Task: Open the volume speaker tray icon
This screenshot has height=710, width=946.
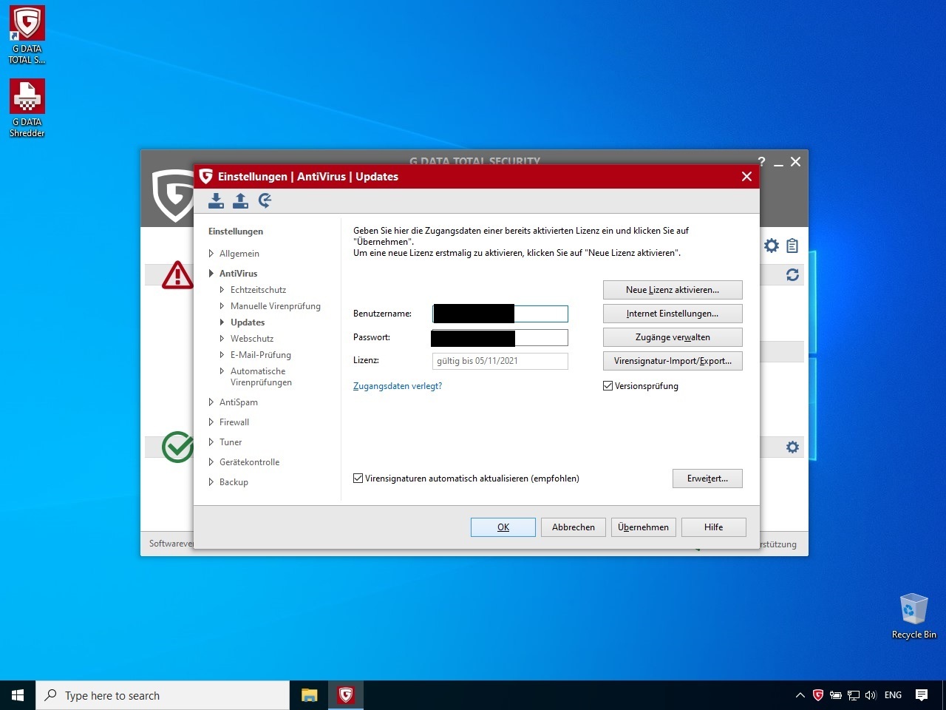Action: point(871,695)
